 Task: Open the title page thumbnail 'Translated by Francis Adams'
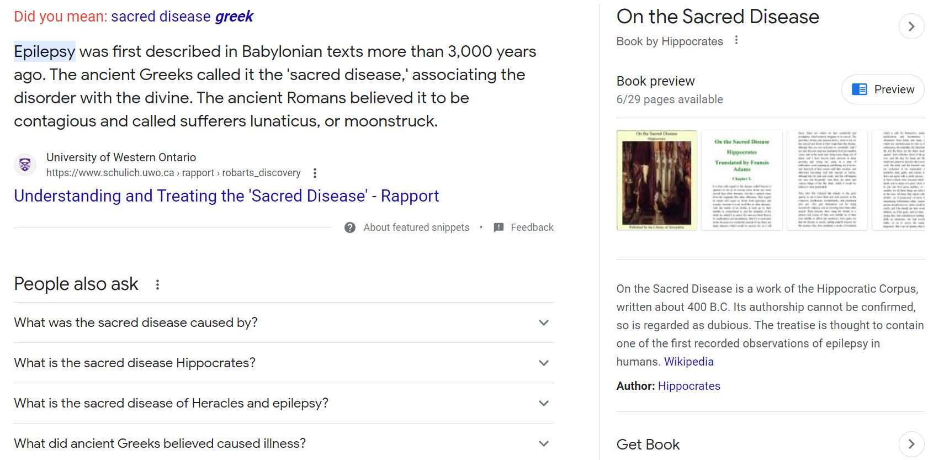(741, 180)
